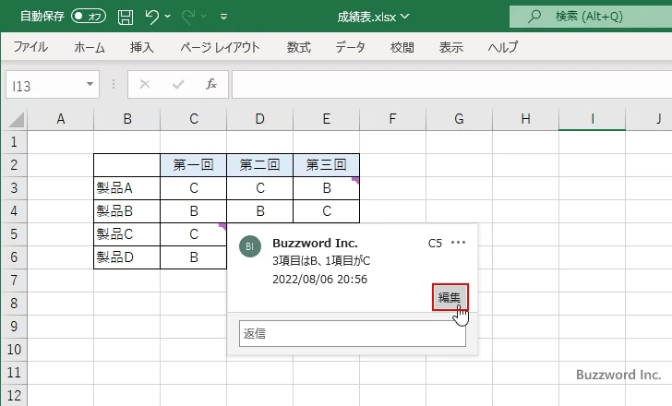Open the 校閲 tab
This screenshot has height=406, width=672.
(x=402, y=47)
